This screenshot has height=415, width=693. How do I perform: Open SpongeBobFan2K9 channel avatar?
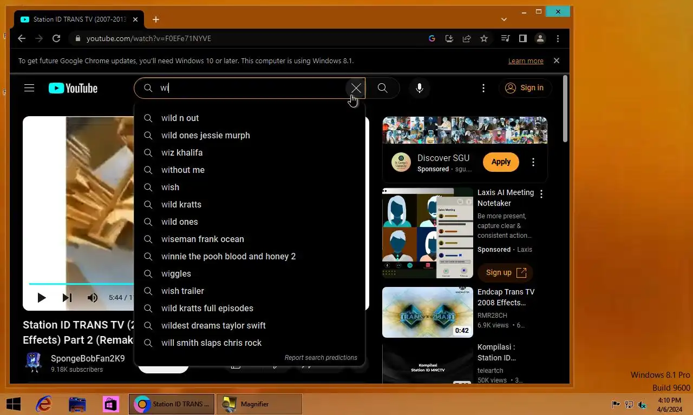coord(34,363)
